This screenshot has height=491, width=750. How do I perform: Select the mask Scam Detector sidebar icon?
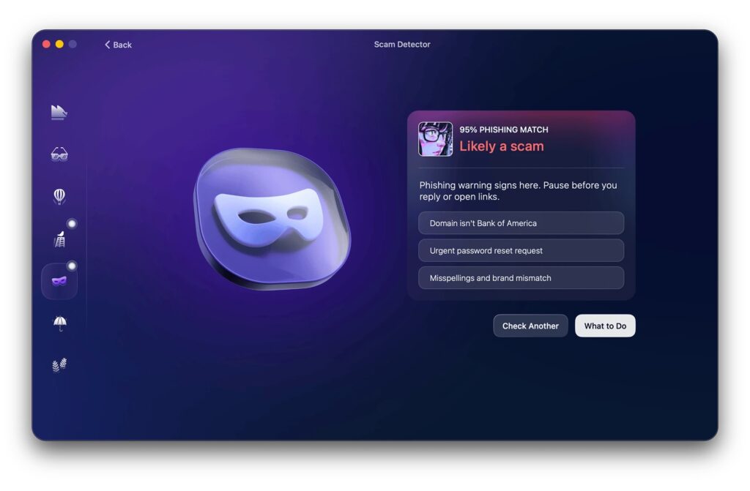pos(59,281)
